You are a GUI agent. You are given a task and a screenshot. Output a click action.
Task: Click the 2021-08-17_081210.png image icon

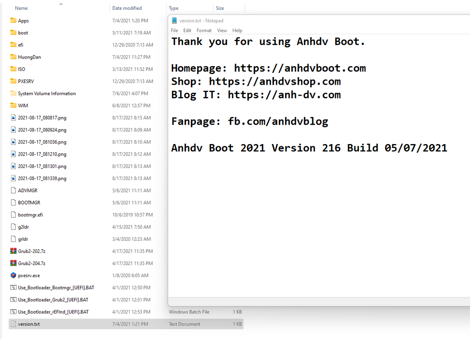pyautogui.click(x=13, y=154)
